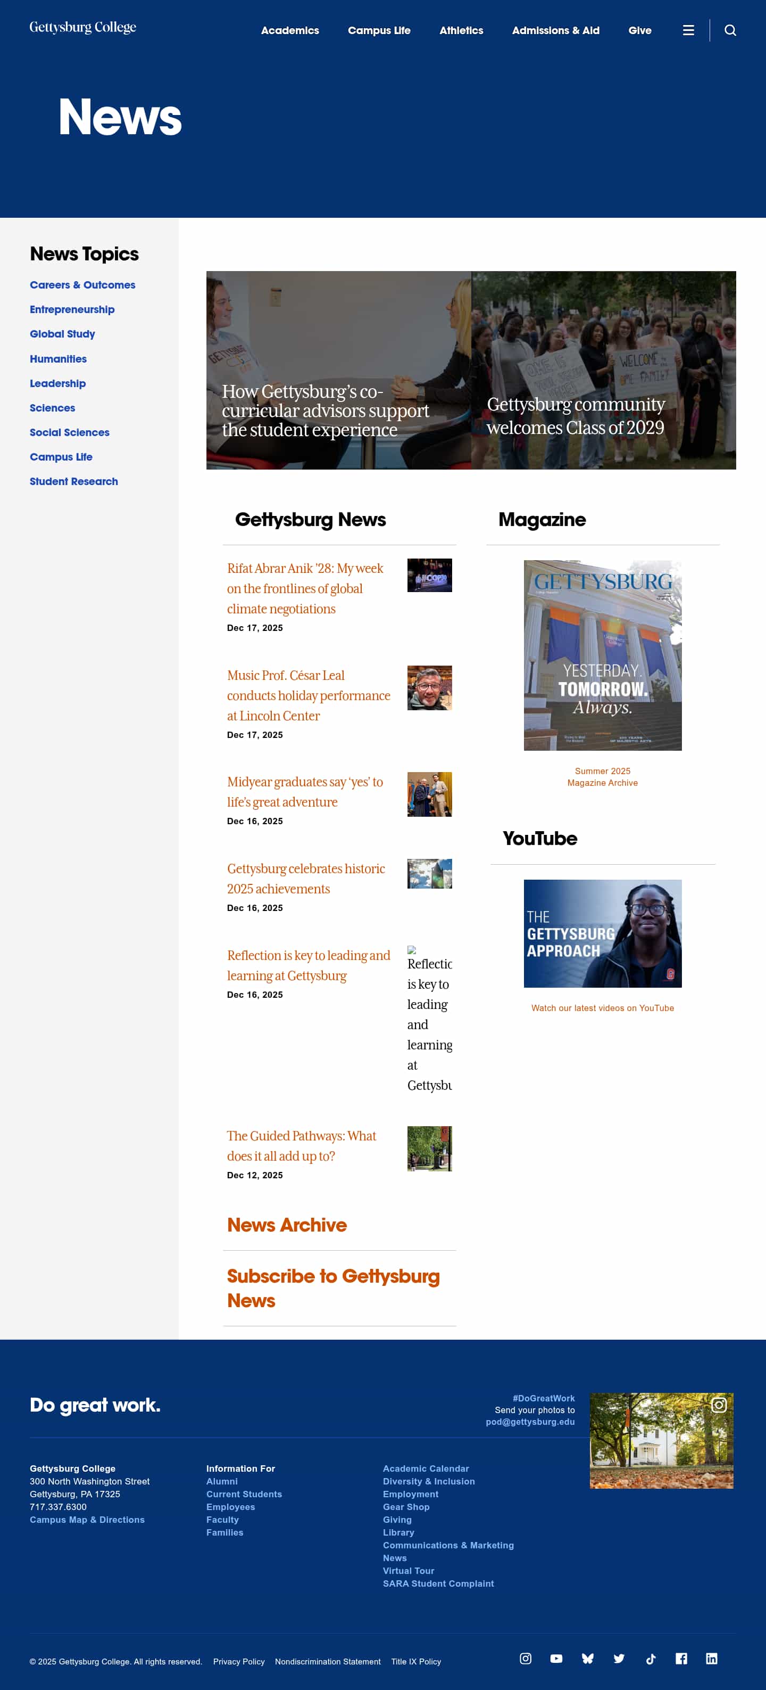The image size is (766, 1690).
Task: Click the pod@gettysburg.edu email link
Action: (x=530, y=1422)
